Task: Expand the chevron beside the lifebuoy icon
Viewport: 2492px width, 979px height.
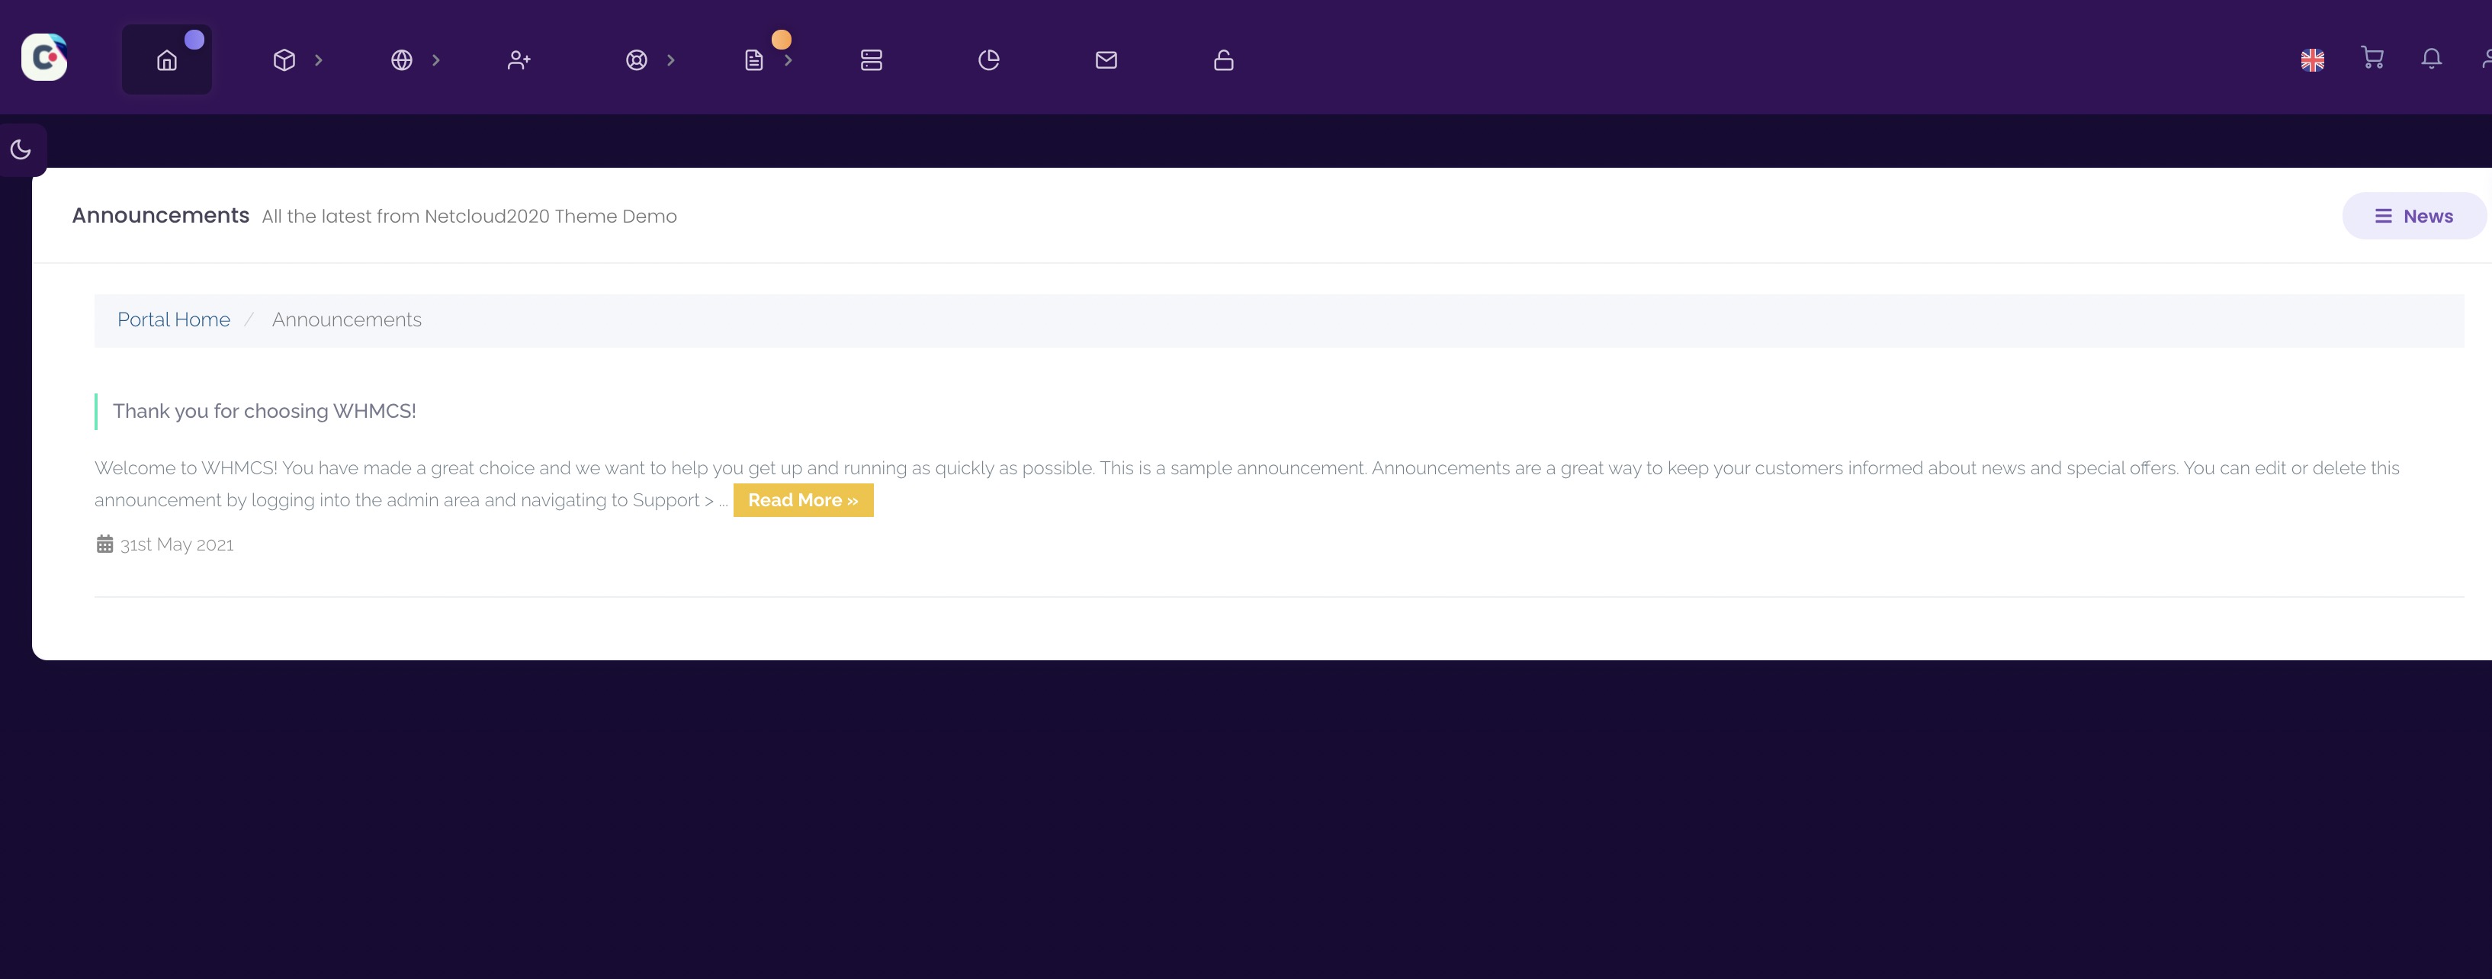Action: [x=671, y=60]
